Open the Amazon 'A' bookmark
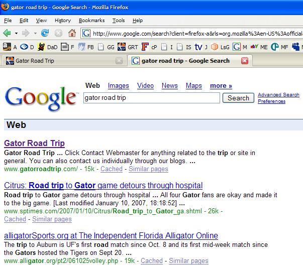The image size is (303, 271). [x=10, y=47]
